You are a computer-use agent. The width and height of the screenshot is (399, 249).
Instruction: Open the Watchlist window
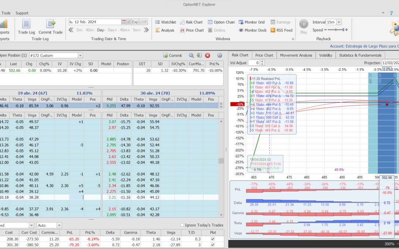(165, 22)
